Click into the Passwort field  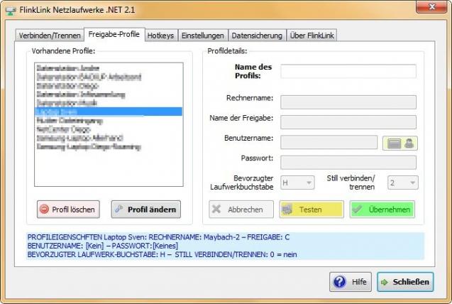tap(348, 163)
